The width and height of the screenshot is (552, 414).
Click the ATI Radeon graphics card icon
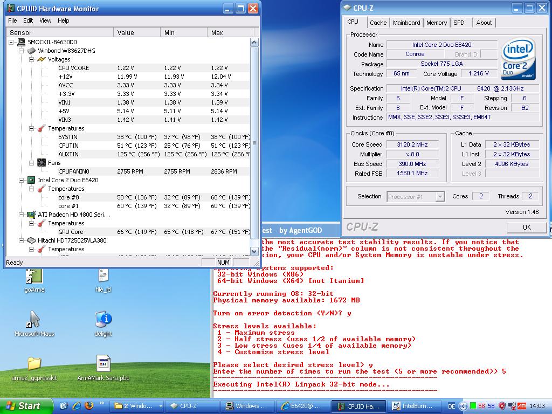(x=31, y=215)
